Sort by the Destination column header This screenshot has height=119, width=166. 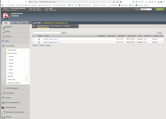click(121, 36)
